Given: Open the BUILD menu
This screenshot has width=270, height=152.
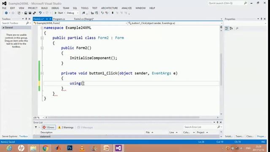Looking at the screenshot, I should pyautogui.click(x=44, y=8).
